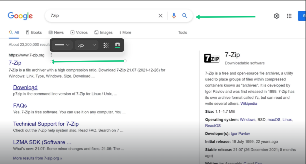Click the Initial release 19 July 1999 text
This screenshot has height=164, width=306.
[241, 142]
